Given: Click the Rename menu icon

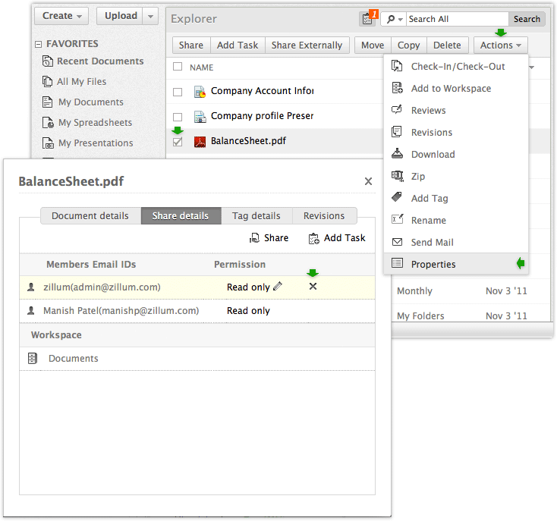Looking at the screenshot, I should coord(397,219).
